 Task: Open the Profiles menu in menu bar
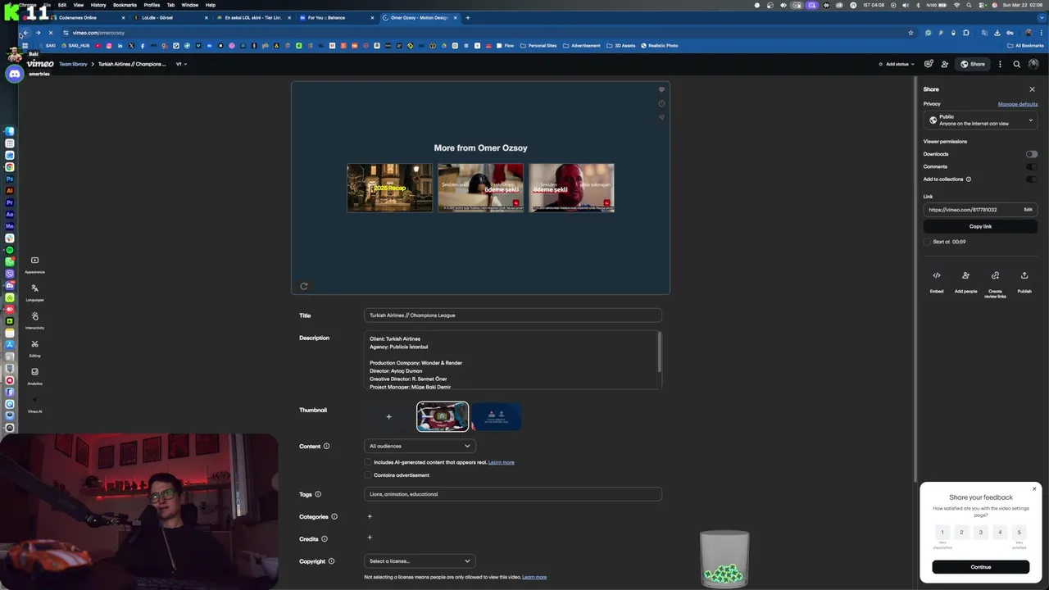click(x=152, y=5)
